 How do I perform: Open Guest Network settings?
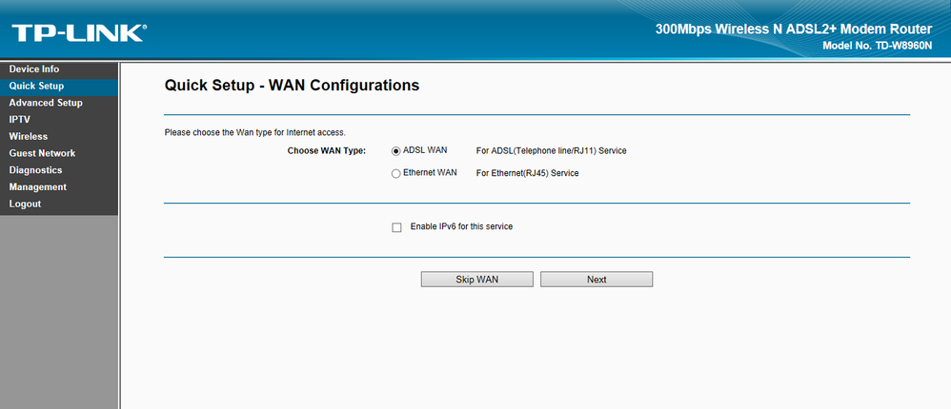(42, 153)
